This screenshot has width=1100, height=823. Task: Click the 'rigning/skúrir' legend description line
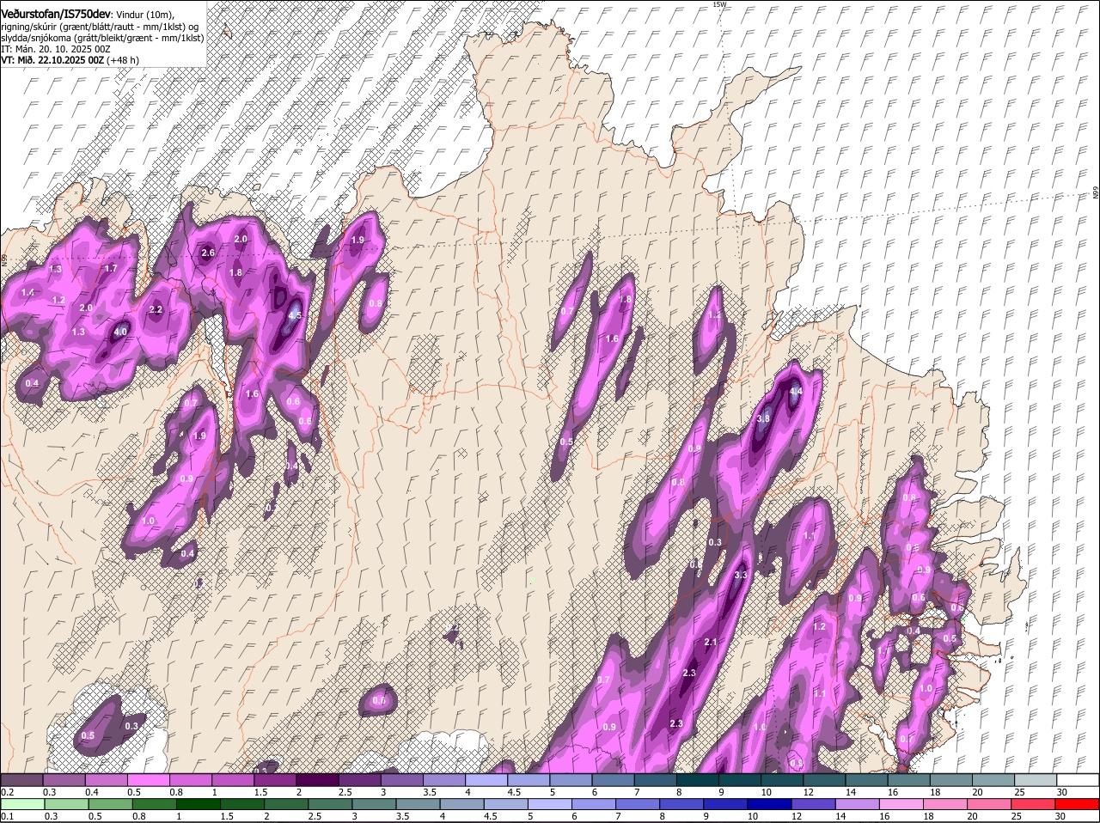coord(100,27)
